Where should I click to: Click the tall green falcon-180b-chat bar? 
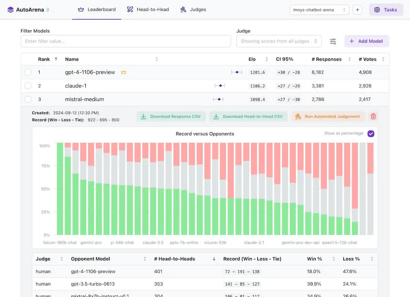(x=60, y=189)
